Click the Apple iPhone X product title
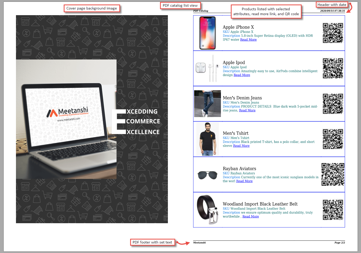The image size is (361, 253). click(238, 27)
